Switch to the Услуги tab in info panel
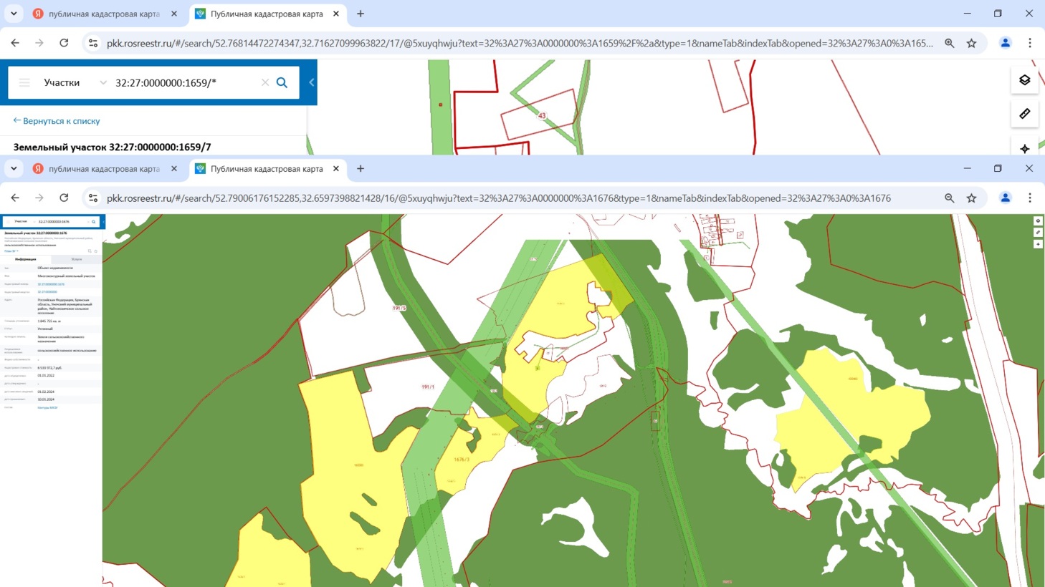The height and width of the screenshot is (587, 1045). pyautogui.click(x=77, y=259)
